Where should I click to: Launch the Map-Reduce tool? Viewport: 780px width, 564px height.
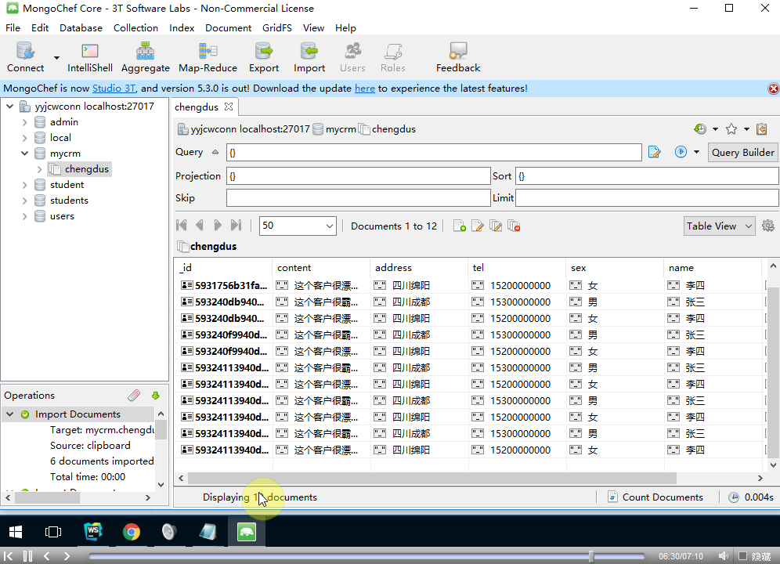208,58
